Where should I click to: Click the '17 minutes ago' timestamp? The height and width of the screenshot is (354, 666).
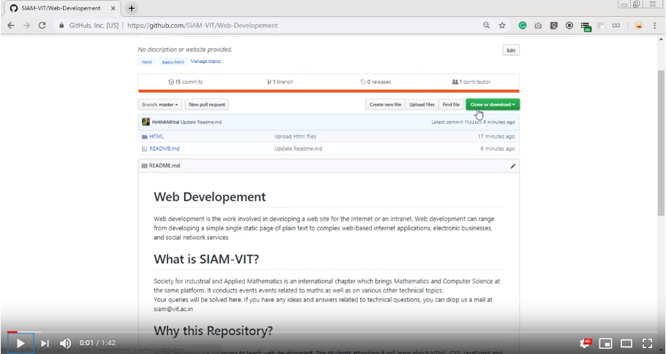496,137
